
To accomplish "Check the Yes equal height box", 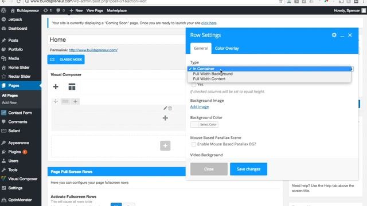I will pos(194,85).
